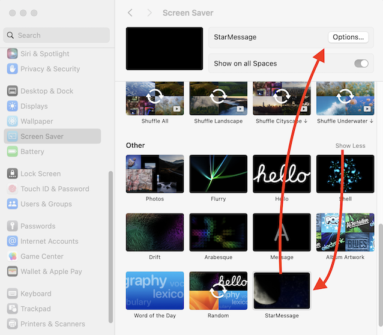The image size is (383, 335).
Task: Click the Desktop & Dock icon
Action: [x=12, y=91]
